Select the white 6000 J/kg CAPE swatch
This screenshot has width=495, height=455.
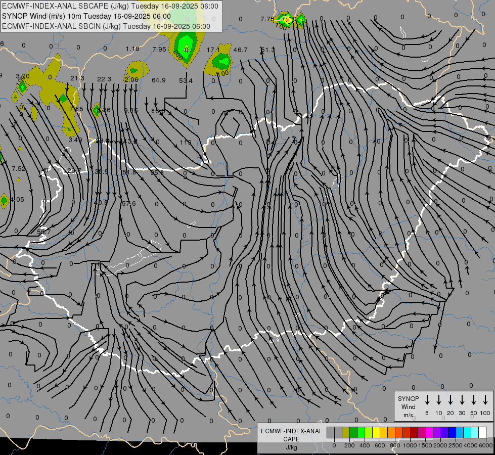coord(482,433)
